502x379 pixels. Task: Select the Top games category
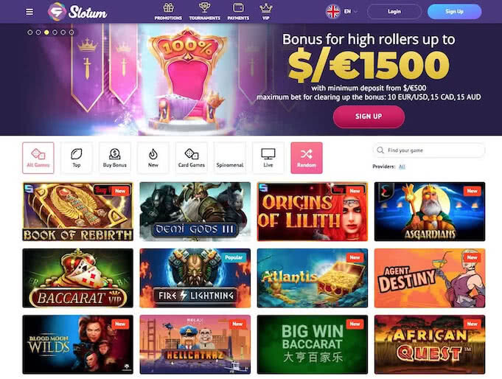[77, 158]
